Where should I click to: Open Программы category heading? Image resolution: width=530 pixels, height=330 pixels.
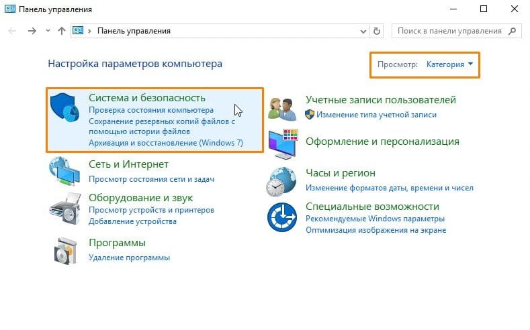(x=118, y=243)
